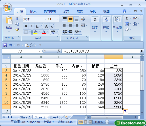Toggle align text left
Screen dimensions: 146x126
[x=65, y=26]
